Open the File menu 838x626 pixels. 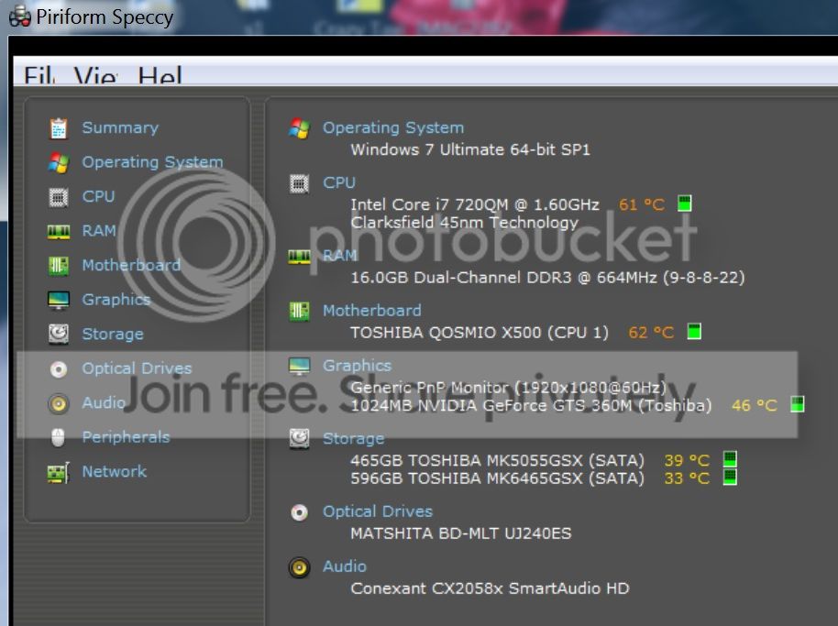[39, 75]
